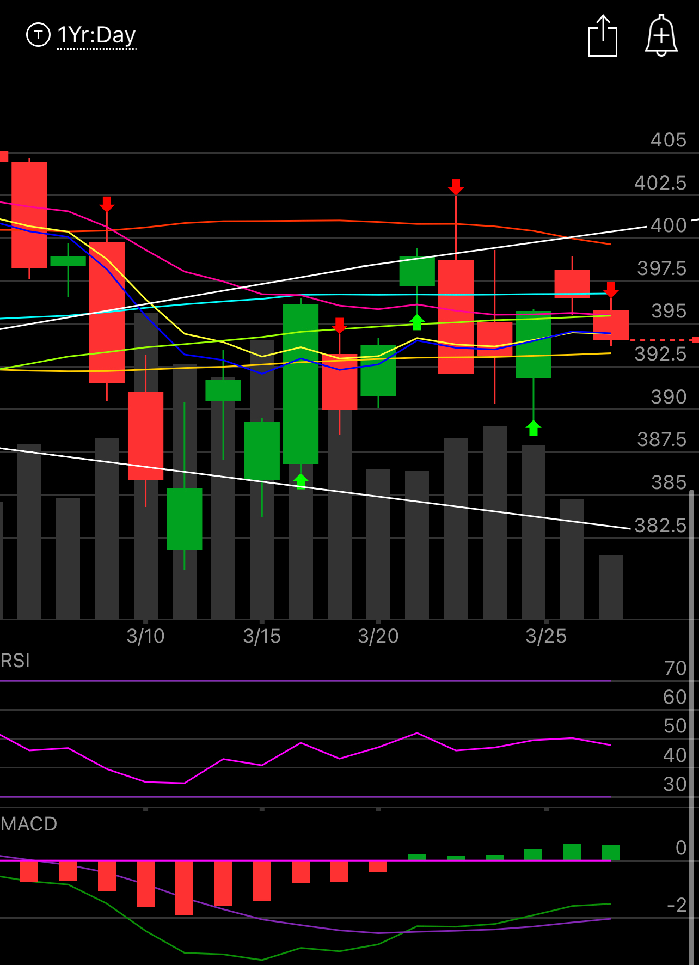Select the last red candle near 394

coord(611,325)
